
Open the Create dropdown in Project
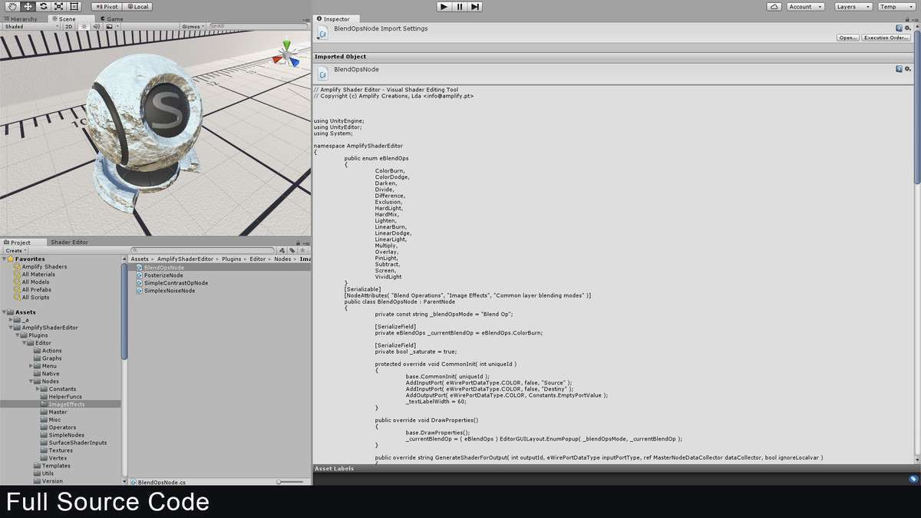click(x=15, y=250)
